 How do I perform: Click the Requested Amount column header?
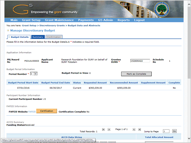click(x=95, y=83)
